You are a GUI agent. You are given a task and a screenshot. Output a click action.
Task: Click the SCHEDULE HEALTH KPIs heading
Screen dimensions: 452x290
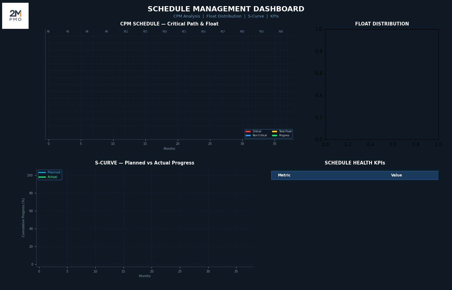[355, 163]
